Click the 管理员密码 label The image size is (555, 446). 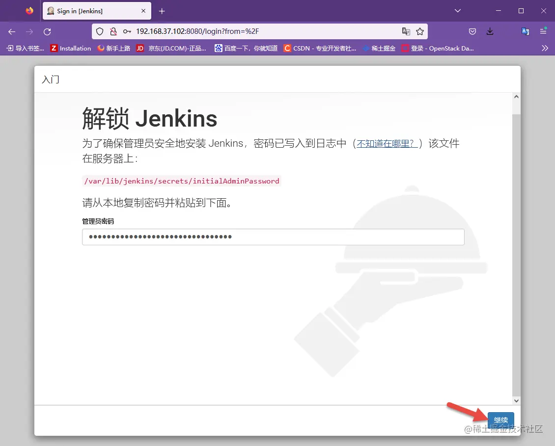98,221
